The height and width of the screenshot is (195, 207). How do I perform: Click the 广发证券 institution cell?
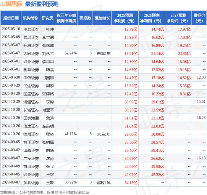pyautogui.click(x=31, y=158)
